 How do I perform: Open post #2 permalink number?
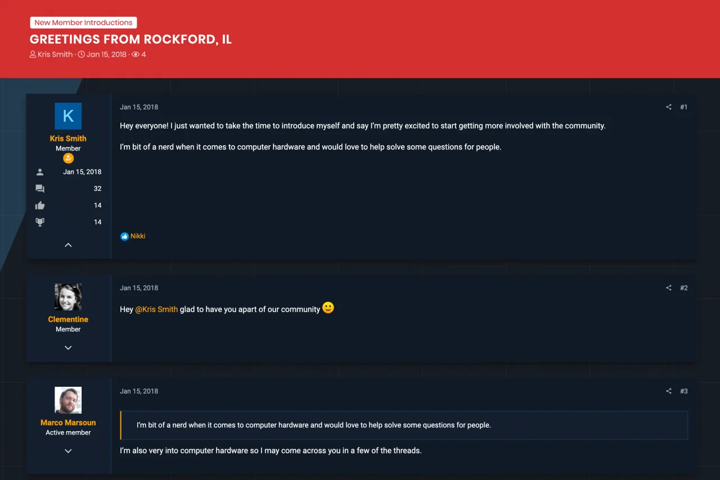pyautogui.click(x=683, y=288)
